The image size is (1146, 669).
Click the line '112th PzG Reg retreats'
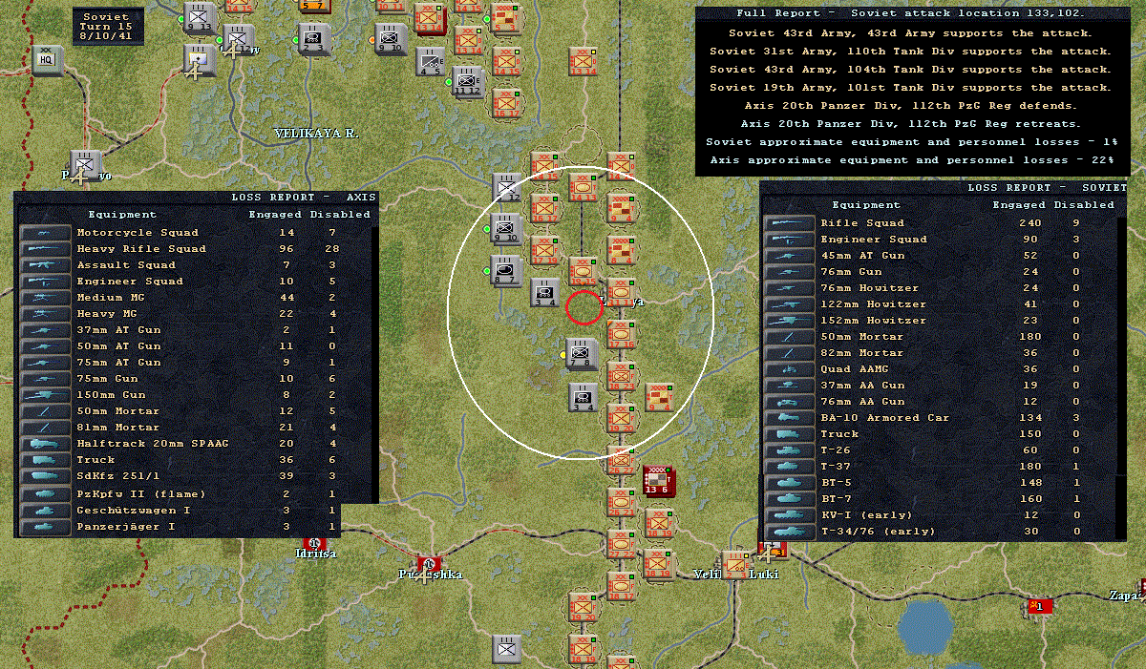[910, 124]
